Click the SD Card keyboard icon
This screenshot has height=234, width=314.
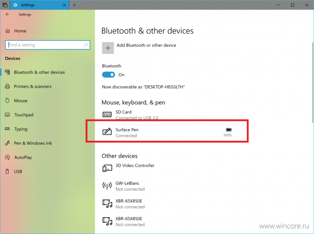point(107,114)
